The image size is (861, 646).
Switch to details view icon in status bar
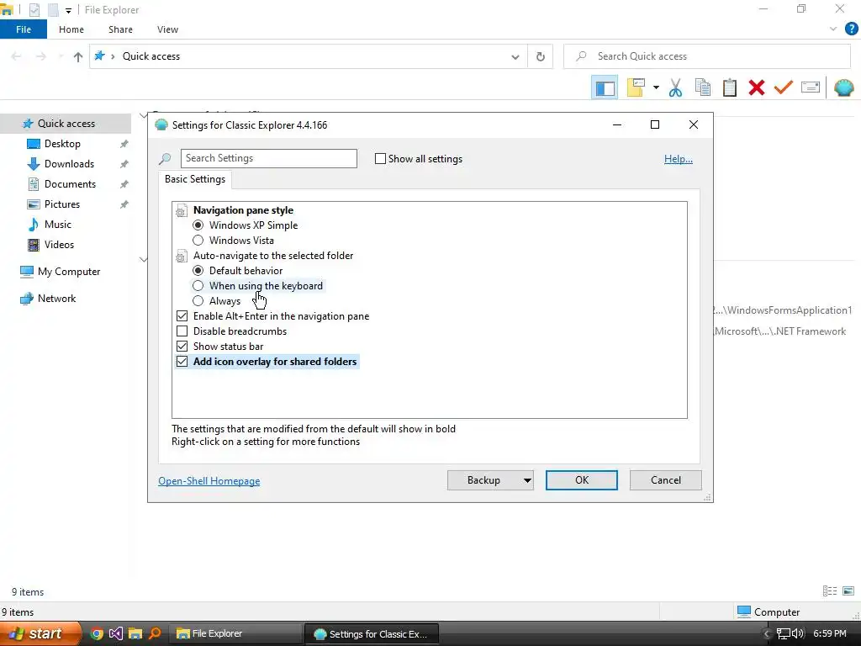point(830,591)
